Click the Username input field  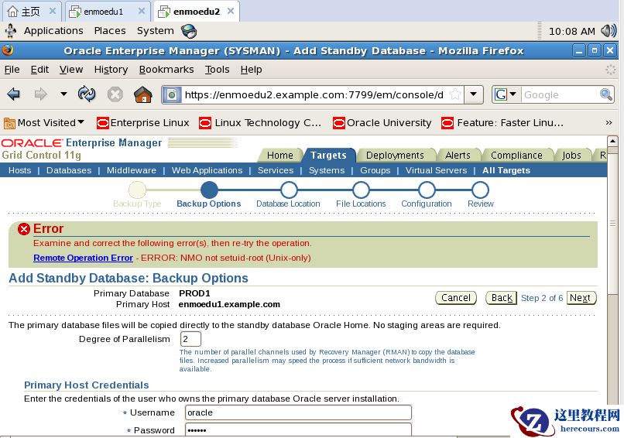[298, 412]
